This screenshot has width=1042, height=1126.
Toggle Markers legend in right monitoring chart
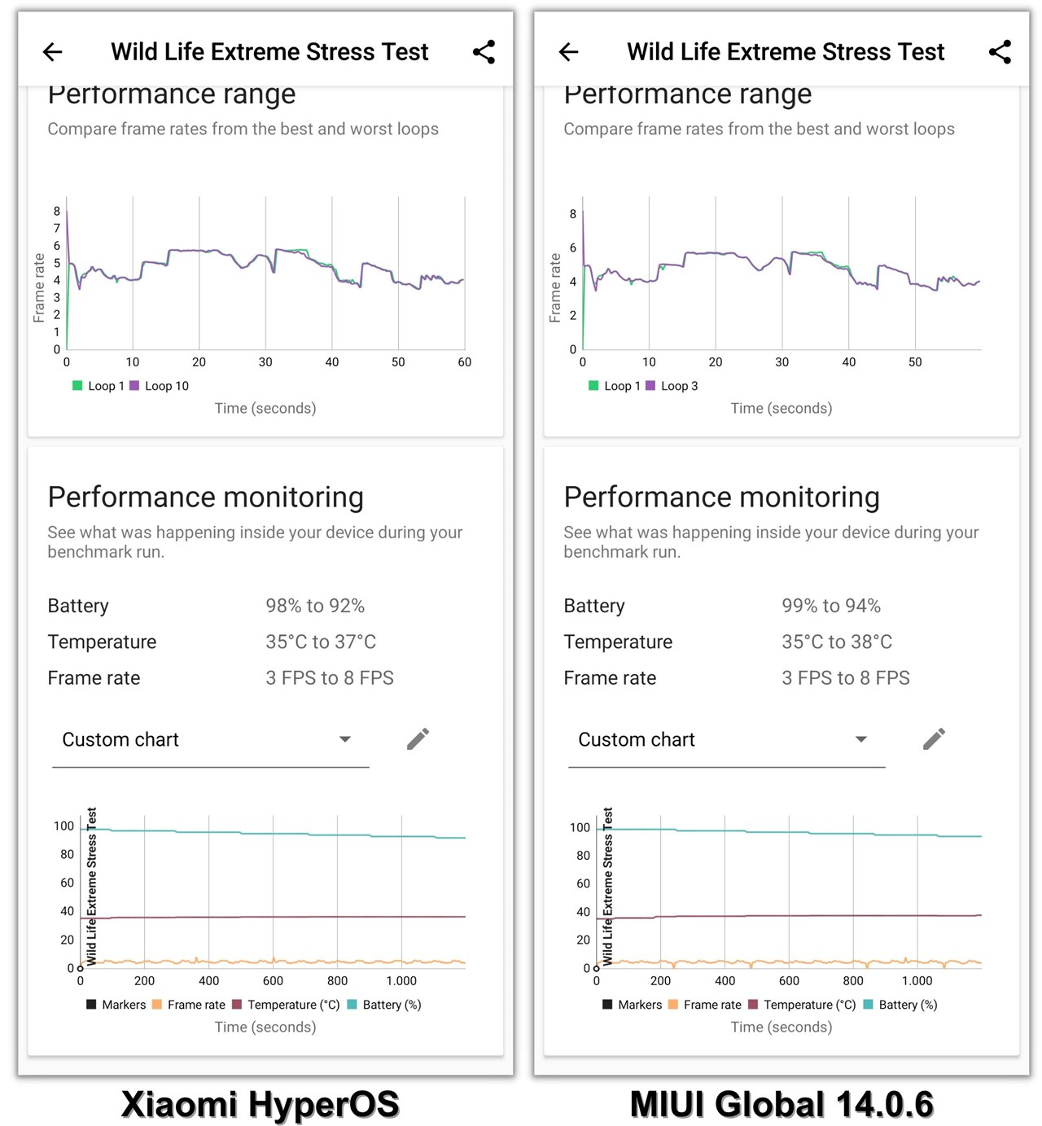tap(633, 1005)
